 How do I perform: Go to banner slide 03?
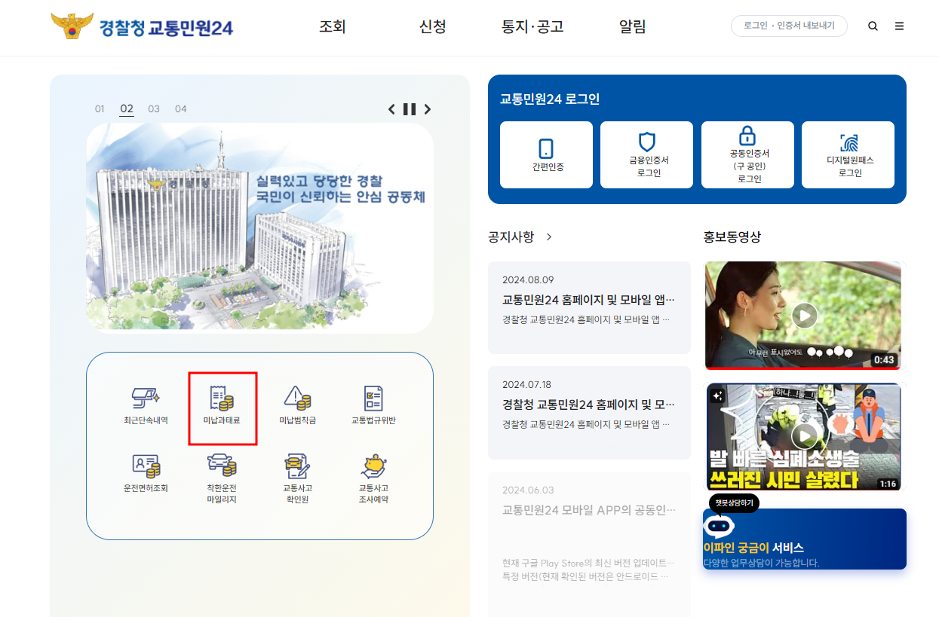pos(154,109)
